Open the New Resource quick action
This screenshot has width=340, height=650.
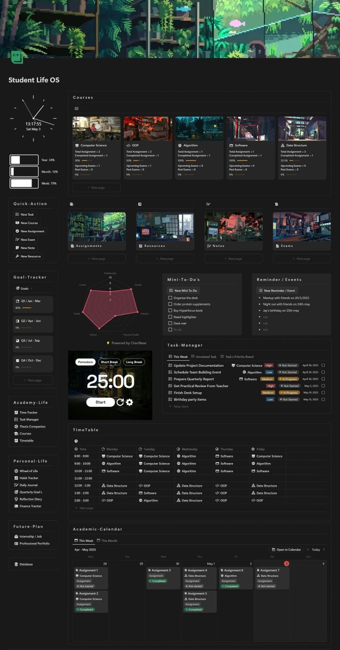tap(28, 256)
